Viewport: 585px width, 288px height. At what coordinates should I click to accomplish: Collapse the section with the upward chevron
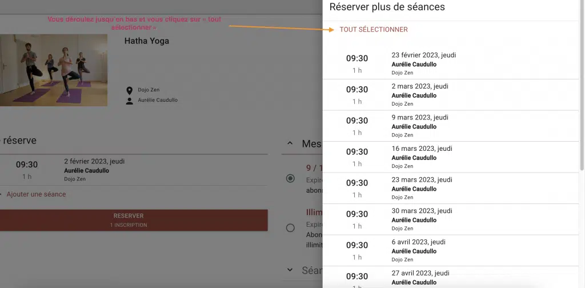pos(290,144)
